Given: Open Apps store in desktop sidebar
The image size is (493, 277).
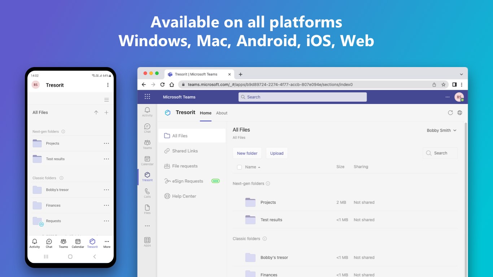Looking at the screenshot, I should (x=147, y=242).
